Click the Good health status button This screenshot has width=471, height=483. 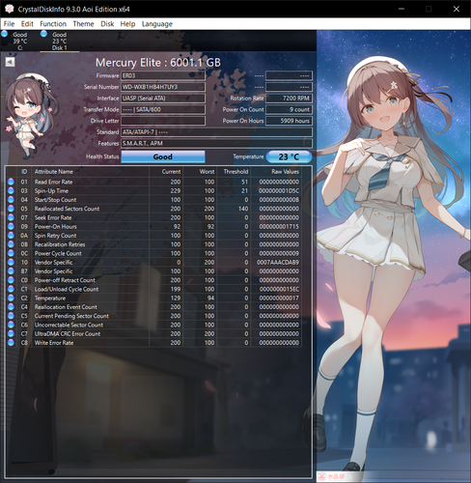163,156
